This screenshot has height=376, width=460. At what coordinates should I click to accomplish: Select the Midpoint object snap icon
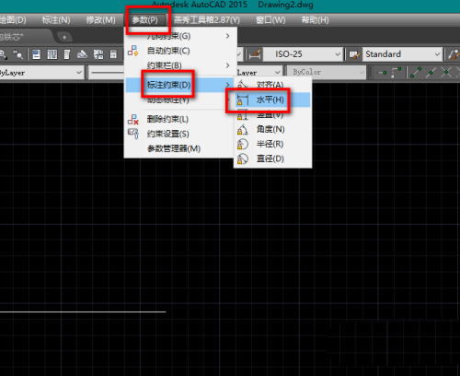click(431, 73)
